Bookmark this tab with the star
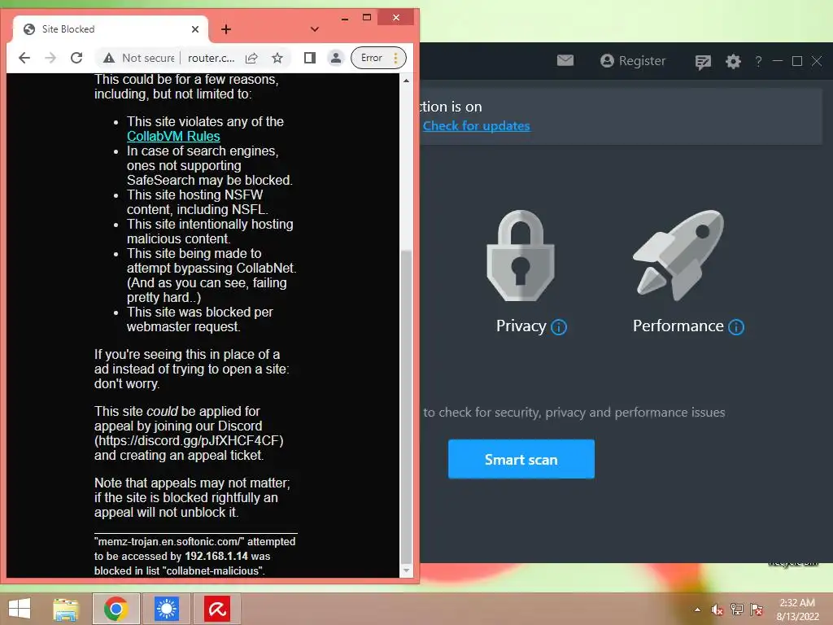833x625 pixels. [x=277, y=58]
